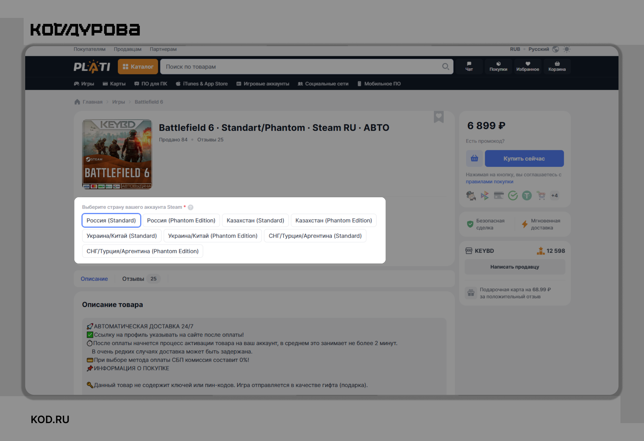
Task: Select Казахстан (Phantom Edition) option
Action: (x=334, y=220)
